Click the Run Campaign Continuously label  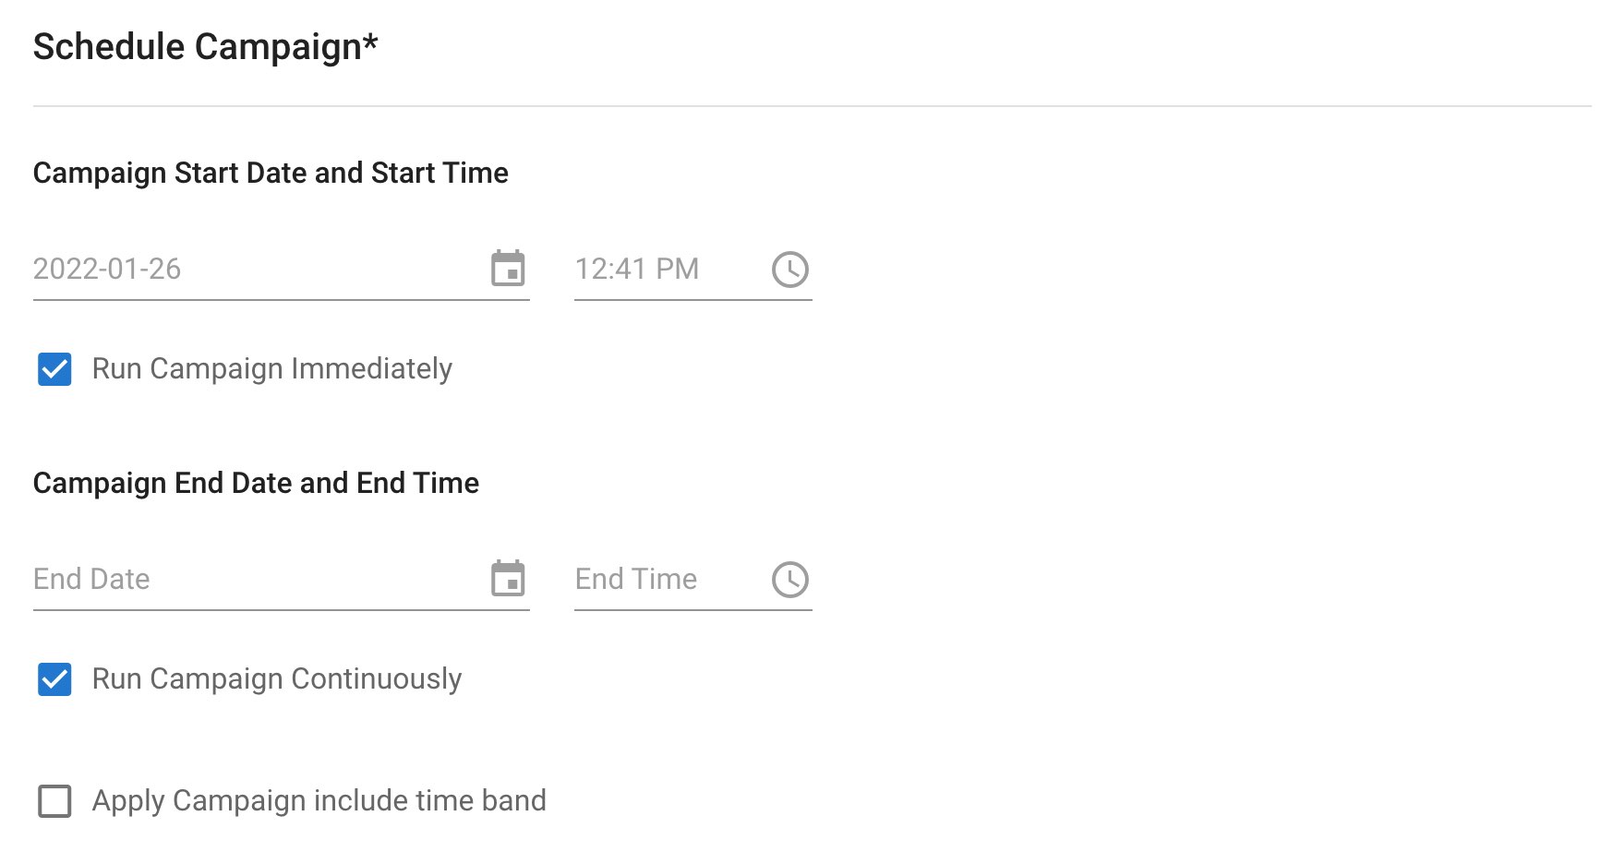pyautogui.click(x=275, y=679)
